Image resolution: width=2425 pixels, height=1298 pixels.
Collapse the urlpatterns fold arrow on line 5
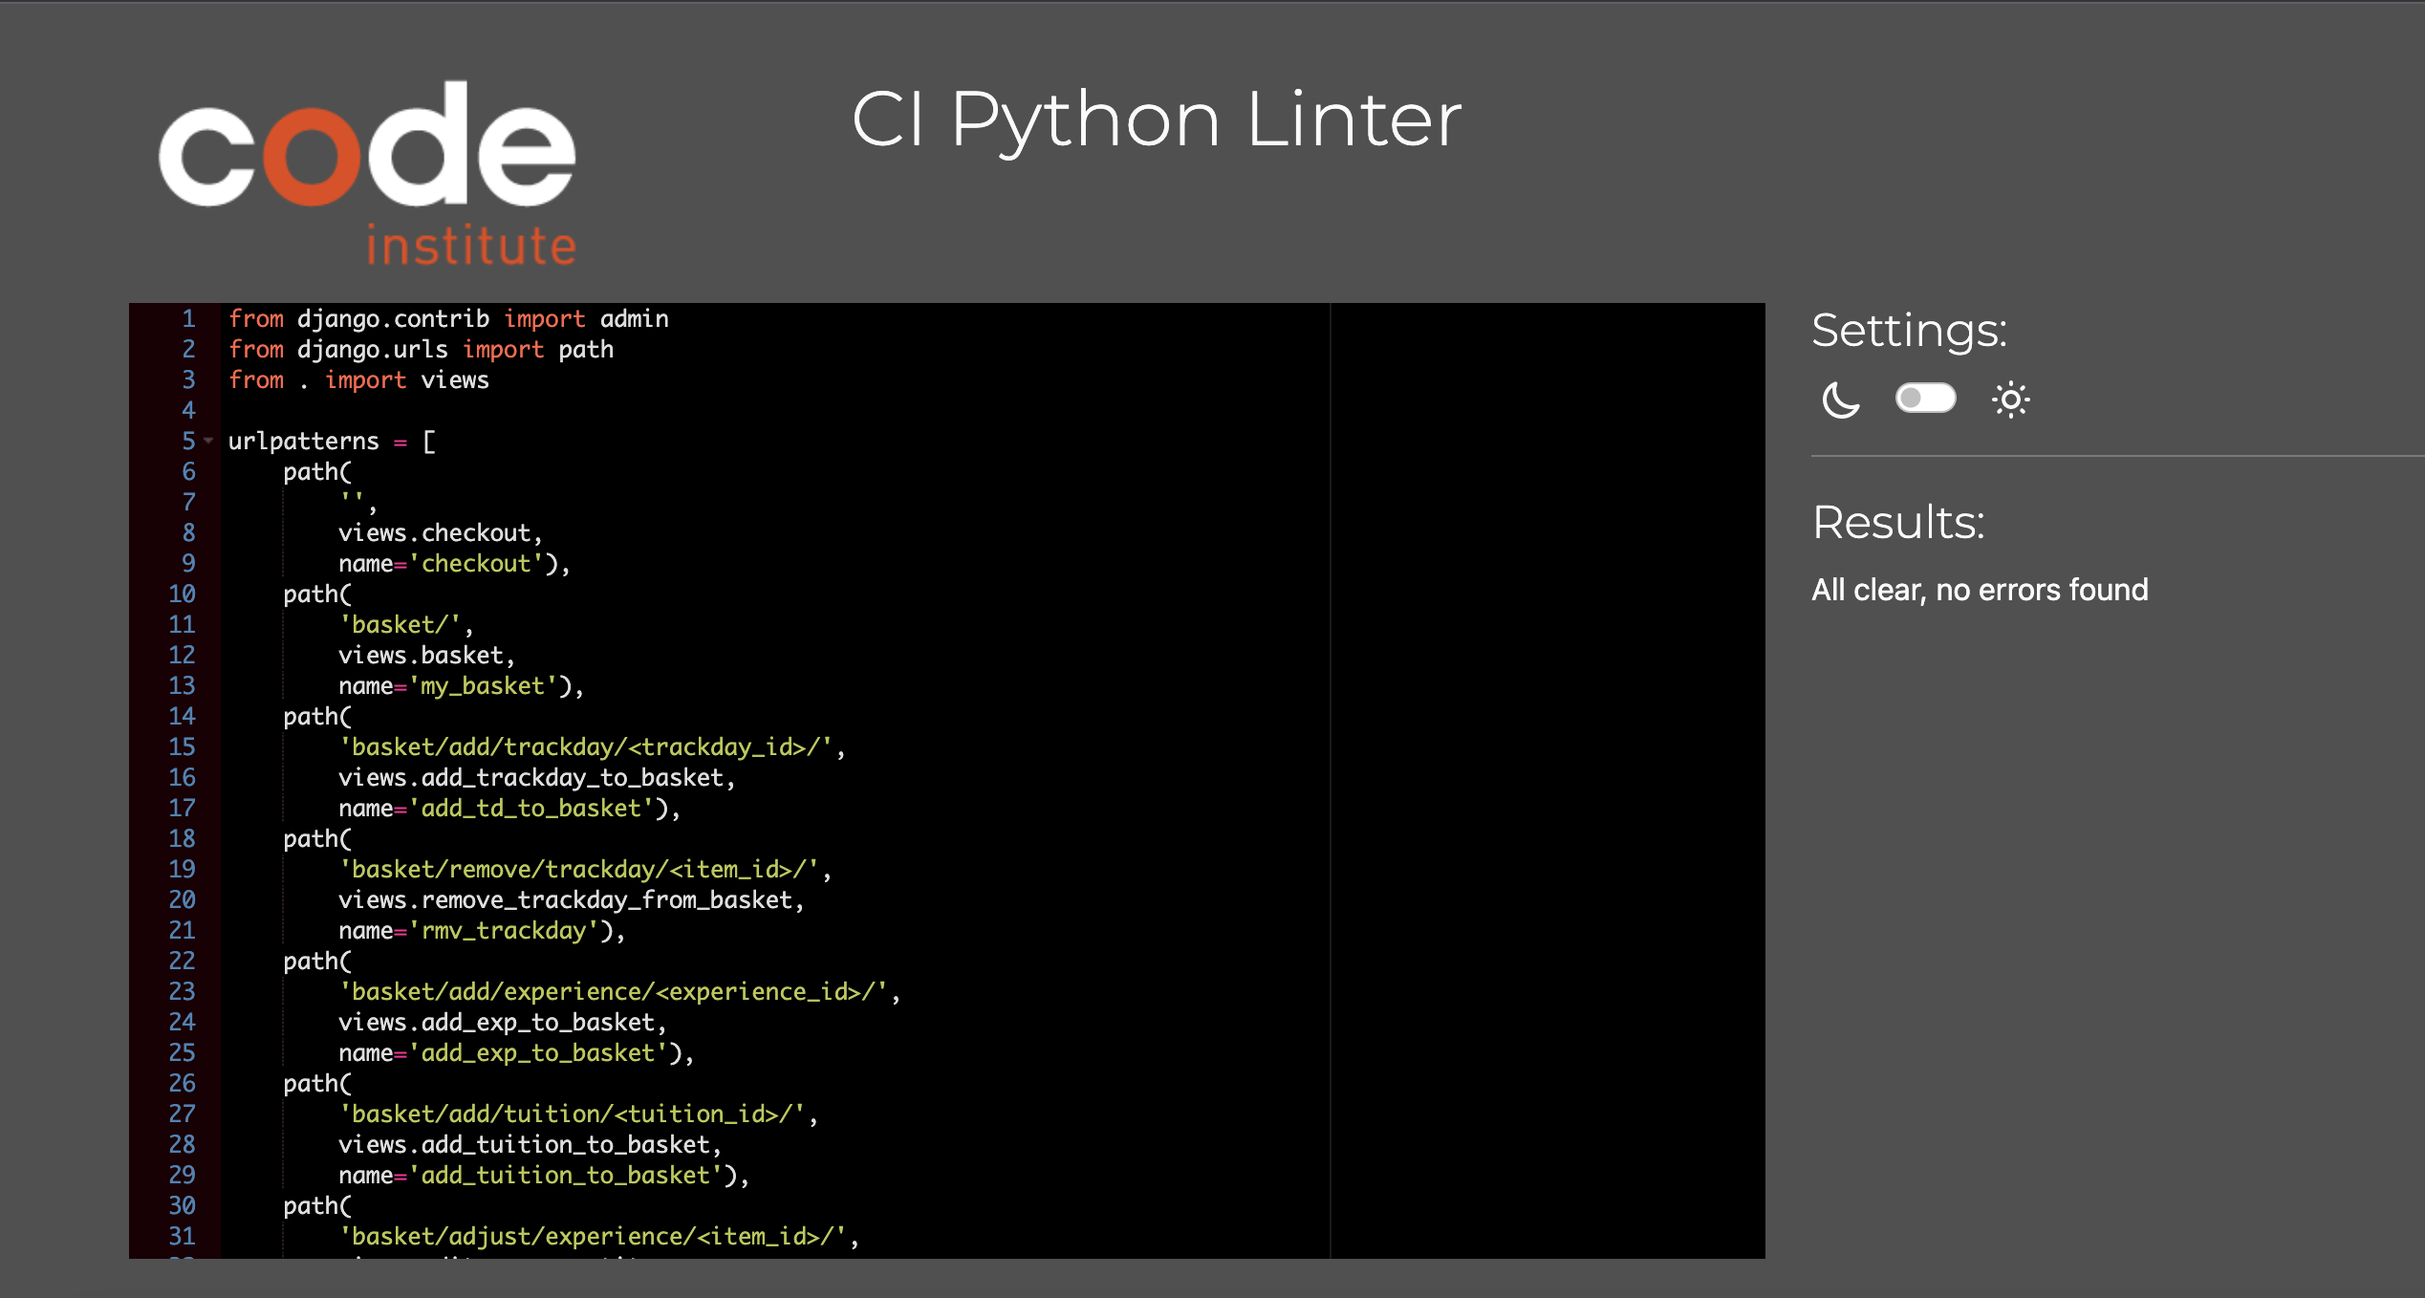click(x=208, y=441)
